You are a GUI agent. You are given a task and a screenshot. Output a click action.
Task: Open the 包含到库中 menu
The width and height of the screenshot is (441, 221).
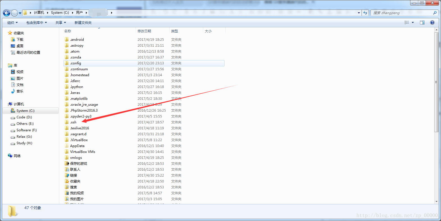[x=37, y=22]
